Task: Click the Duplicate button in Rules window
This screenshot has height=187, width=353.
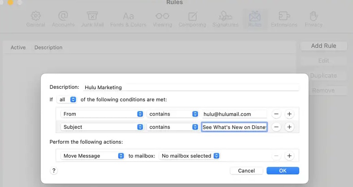Action: [x=323, y=75]
